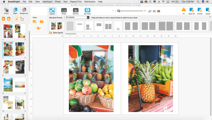
Task: Toggle the grid view icon
Action: pyautogui.click(x=154, y=11)
